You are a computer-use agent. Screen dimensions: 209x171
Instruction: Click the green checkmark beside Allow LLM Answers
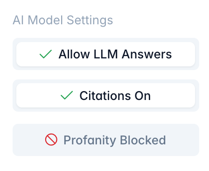pyautogui.click(x=46, y=54)
